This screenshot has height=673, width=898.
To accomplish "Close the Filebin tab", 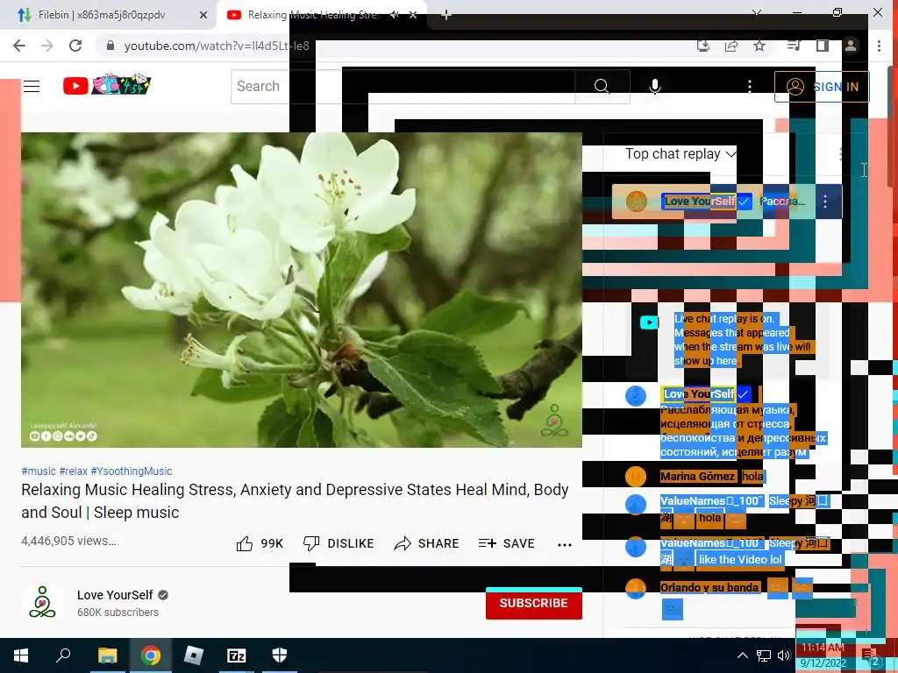I will (x=203, y=16).
